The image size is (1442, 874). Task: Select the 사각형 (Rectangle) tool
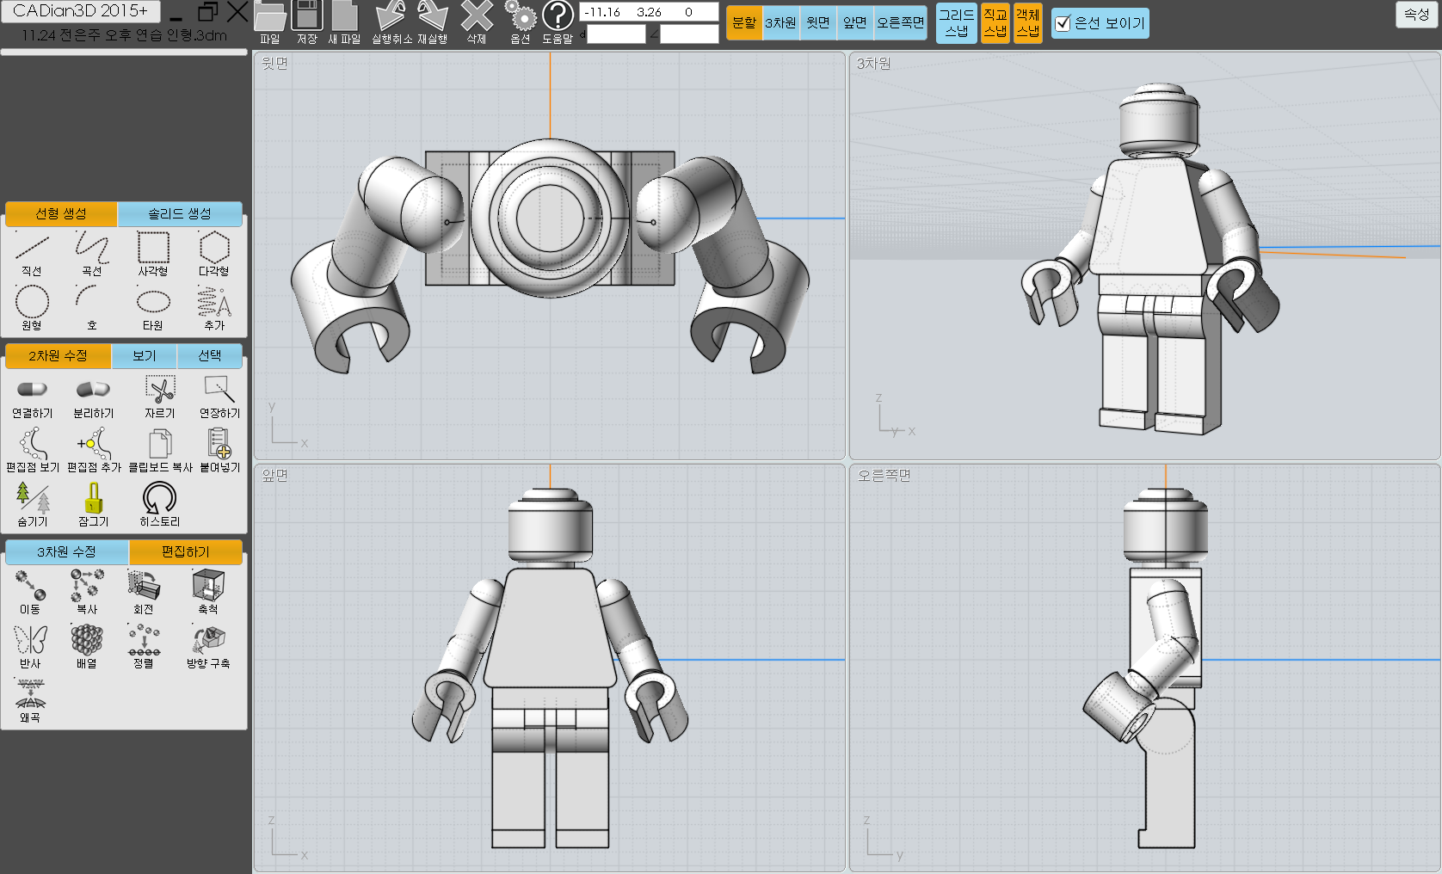pos(153,248)
